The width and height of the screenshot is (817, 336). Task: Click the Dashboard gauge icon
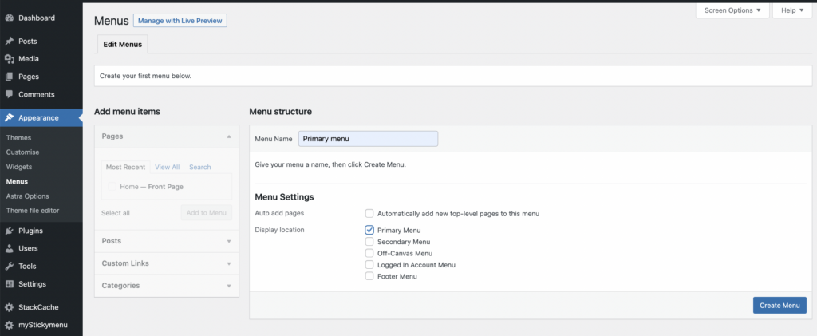coord(9,18)
